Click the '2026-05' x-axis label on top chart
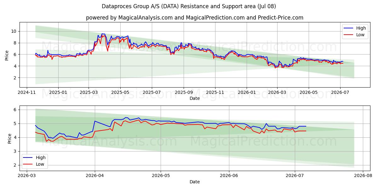The image size is (378, 189). pos(309,93)
